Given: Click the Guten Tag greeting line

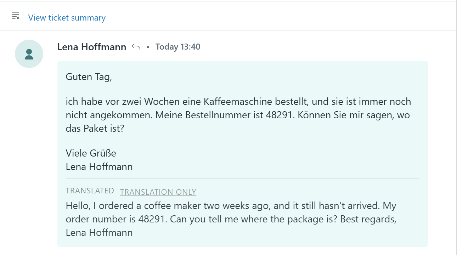Looking at the screenshot, I should (x=89, y=77).
